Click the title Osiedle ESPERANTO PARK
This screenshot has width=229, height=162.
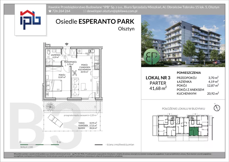pos(95,21)
